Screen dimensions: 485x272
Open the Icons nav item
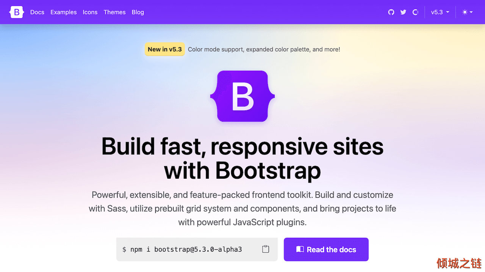90,12
